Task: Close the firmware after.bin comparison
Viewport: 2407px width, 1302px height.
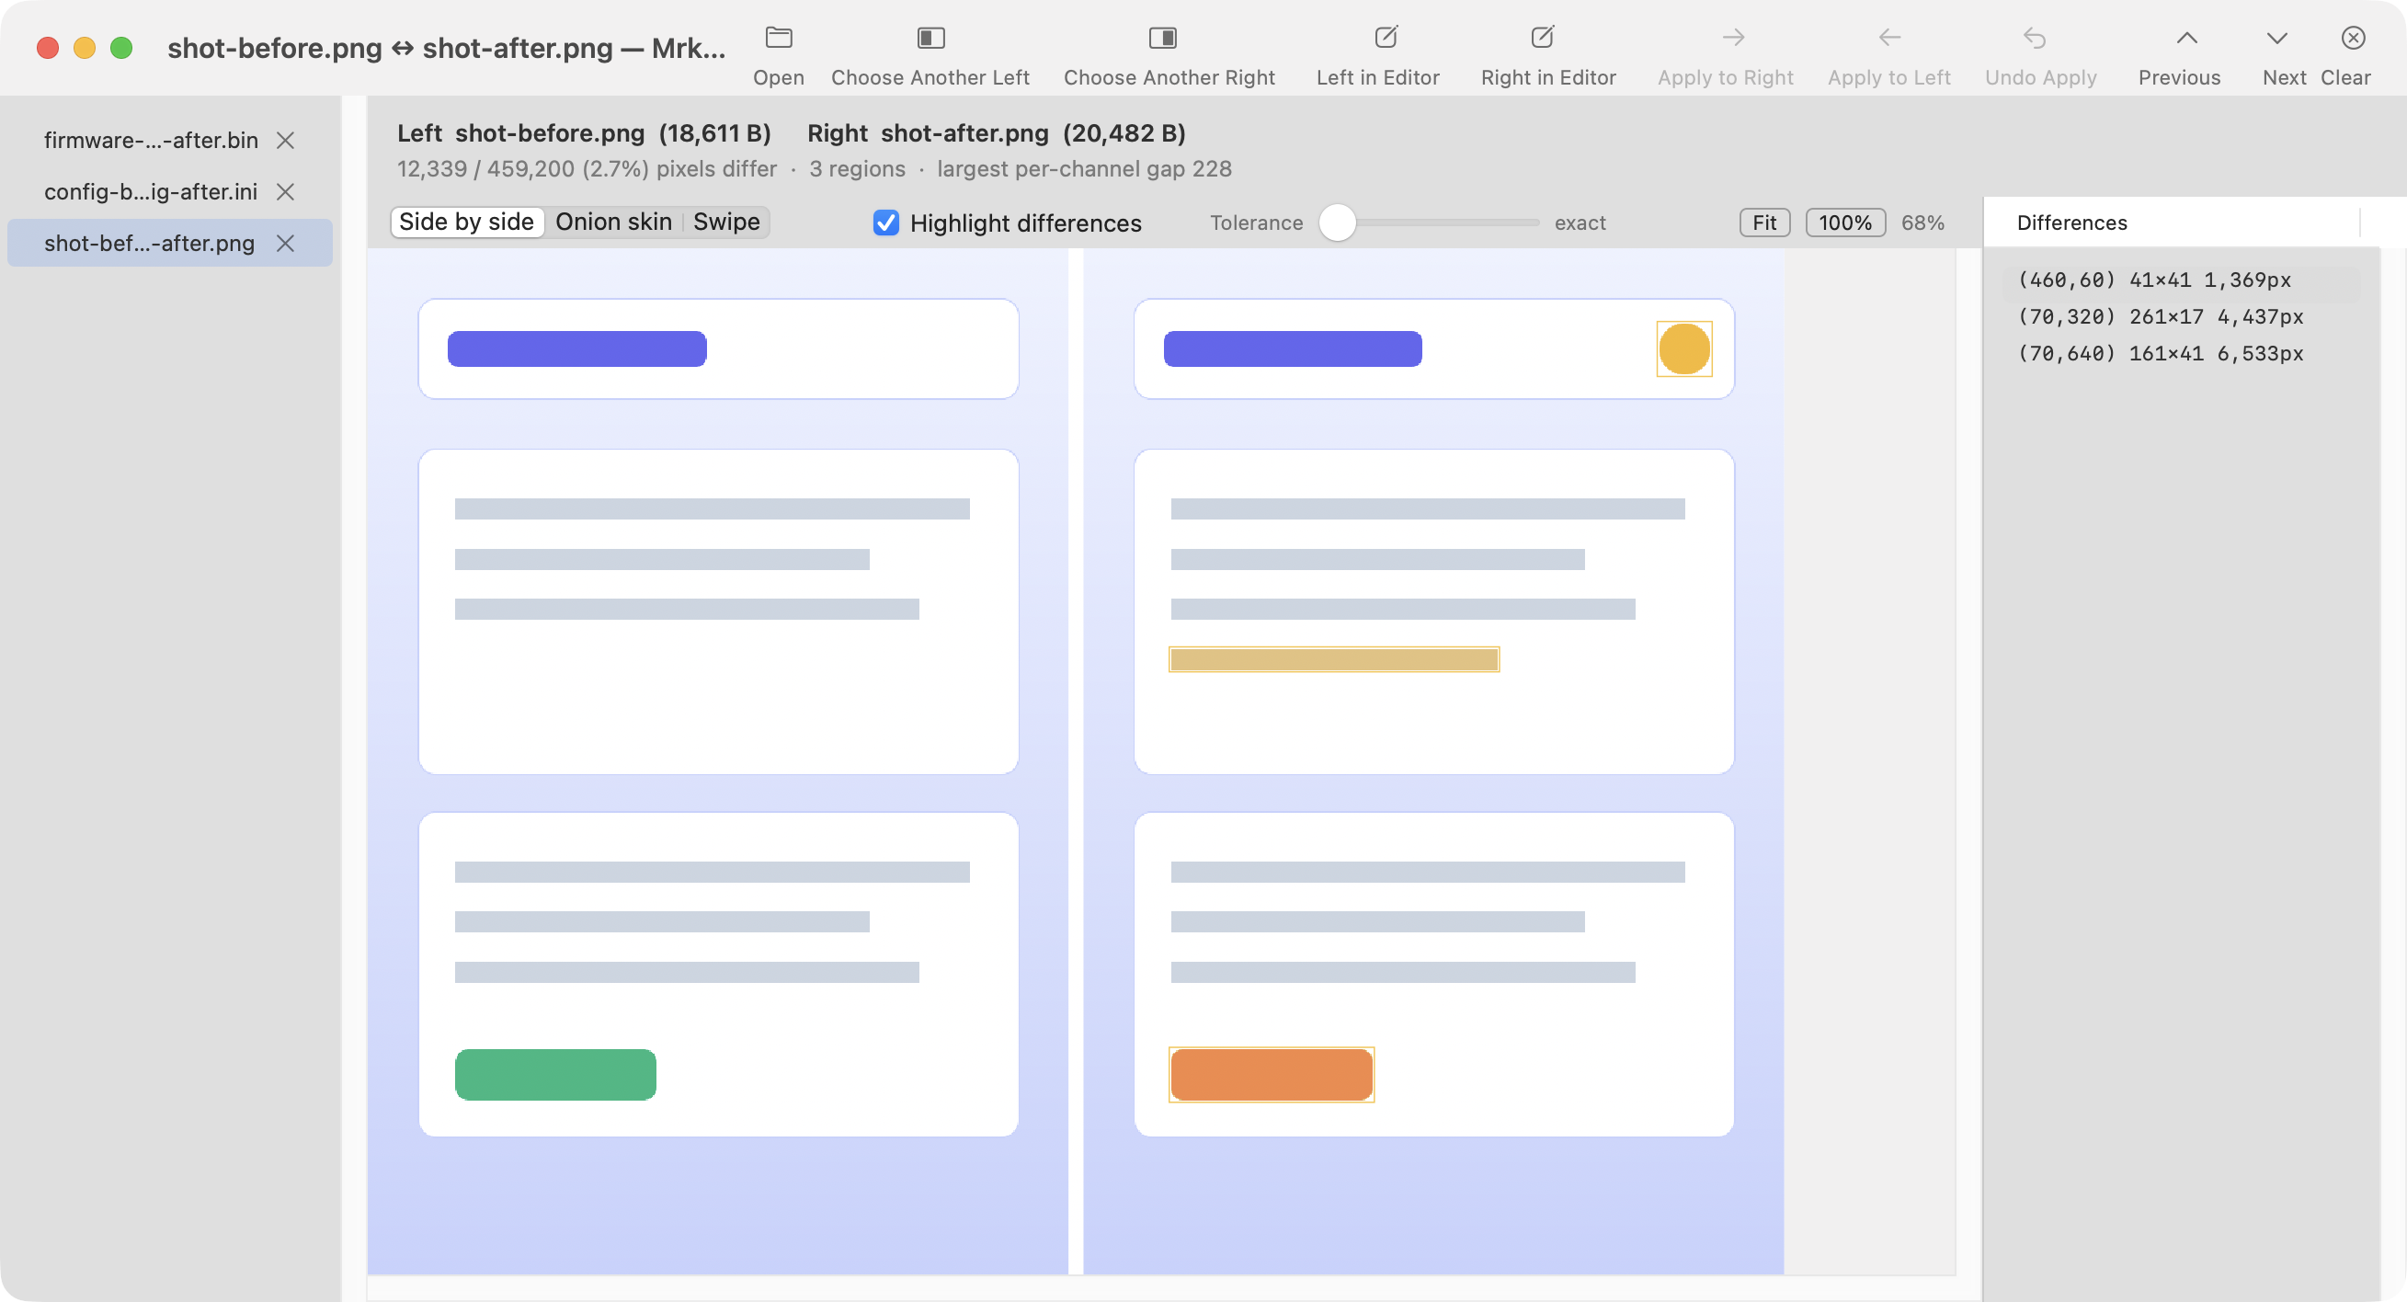Action: tap(286, 140)
